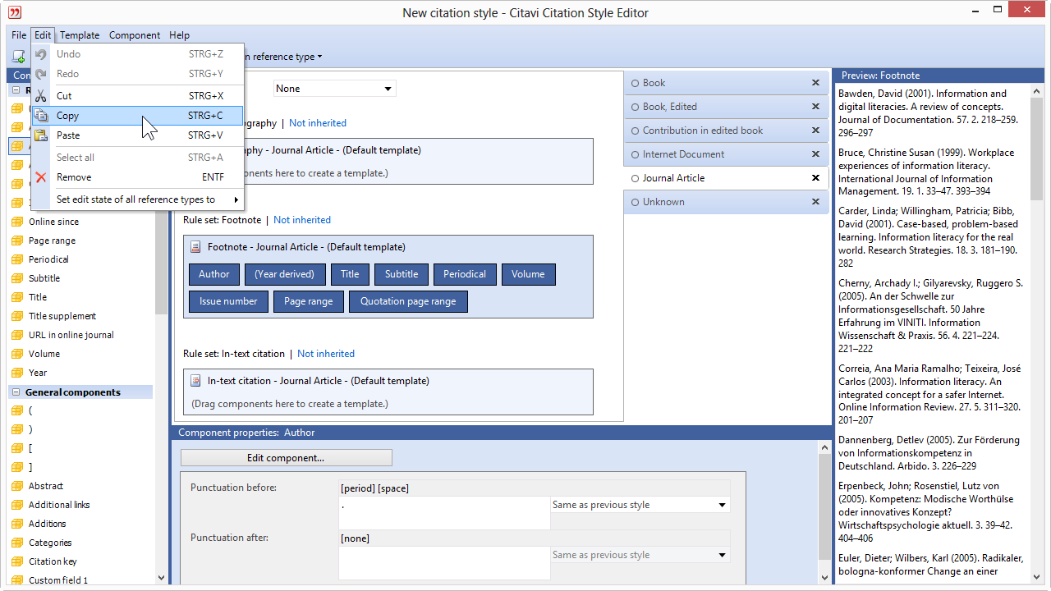
Task: Open the Template menu
Action: (x=80, y=35)
